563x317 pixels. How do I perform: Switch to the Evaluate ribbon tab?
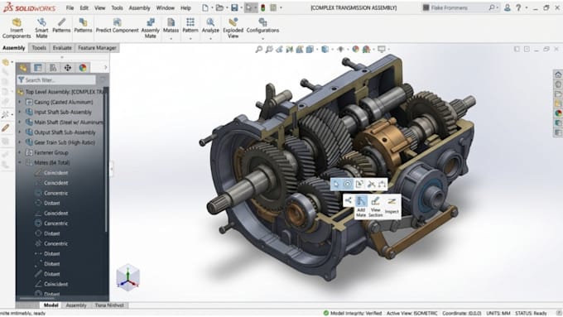[62, 48]
